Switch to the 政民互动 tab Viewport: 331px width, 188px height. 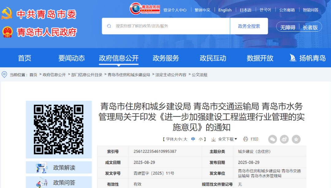[x=213, y=58]
